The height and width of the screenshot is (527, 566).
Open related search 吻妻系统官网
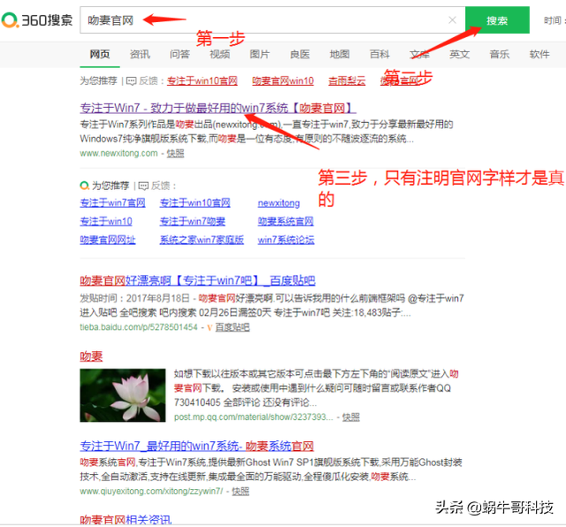click(x=286, y=221)
